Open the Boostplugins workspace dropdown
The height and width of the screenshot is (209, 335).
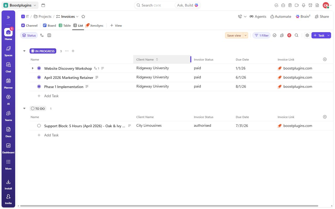20,5
